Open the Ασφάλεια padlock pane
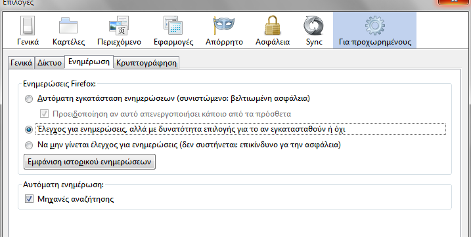471x237 pixels. click(x=273, y=30)
